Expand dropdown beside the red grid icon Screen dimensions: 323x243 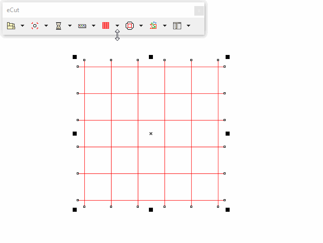coord(117,26)
